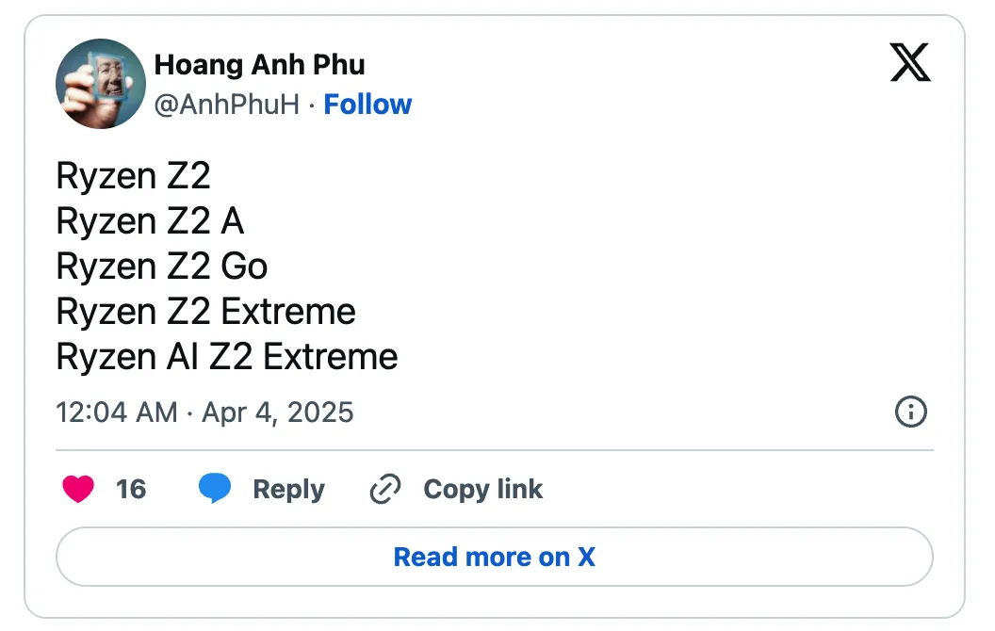Select the tweet text line Ryzen Z2 Extreme
The height and width of the screenshot is (631, 995).
coord(205,312)
